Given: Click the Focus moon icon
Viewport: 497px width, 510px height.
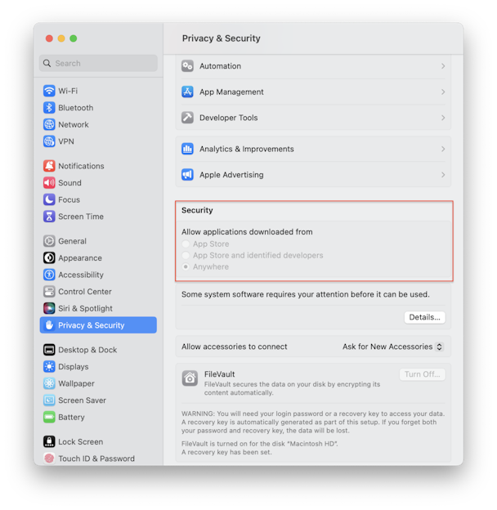Looking at the screenshot, I should [x=49, y=199].
